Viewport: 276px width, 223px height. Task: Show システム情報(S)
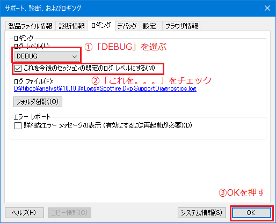(x=202, y=213)
